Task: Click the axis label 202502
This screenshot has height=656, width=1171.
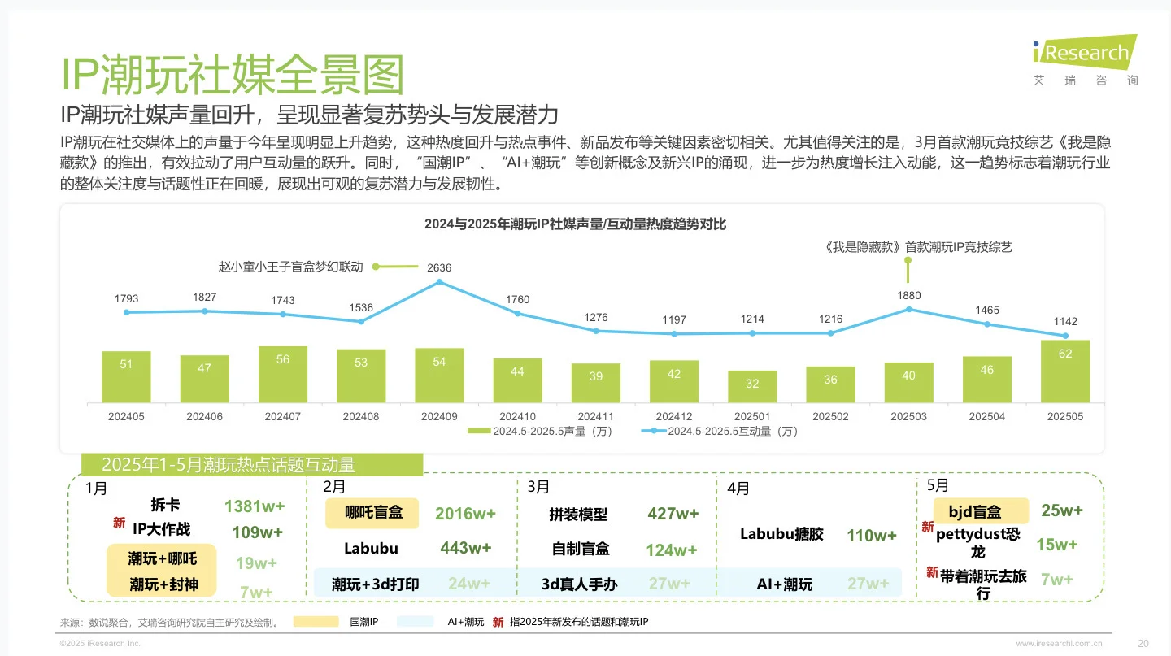Action: (x=830, y=416)
